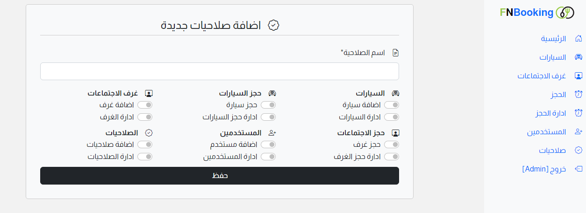The height and width of the screenshot is (213, 586).
Task: Enable the اضافة غرف permission switch
Action: 145,105
